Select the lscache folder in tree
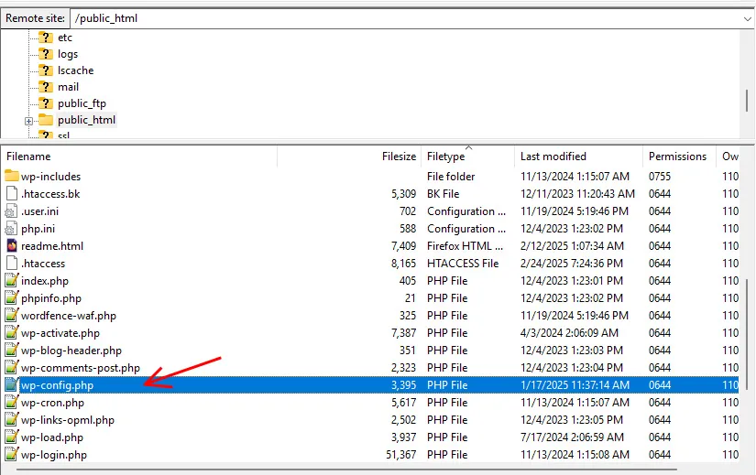The image size is (756, 475). (76, 70)
